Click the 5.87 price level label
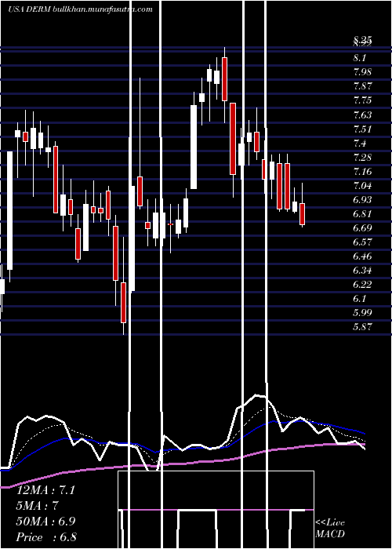 [x=362, y=327]
